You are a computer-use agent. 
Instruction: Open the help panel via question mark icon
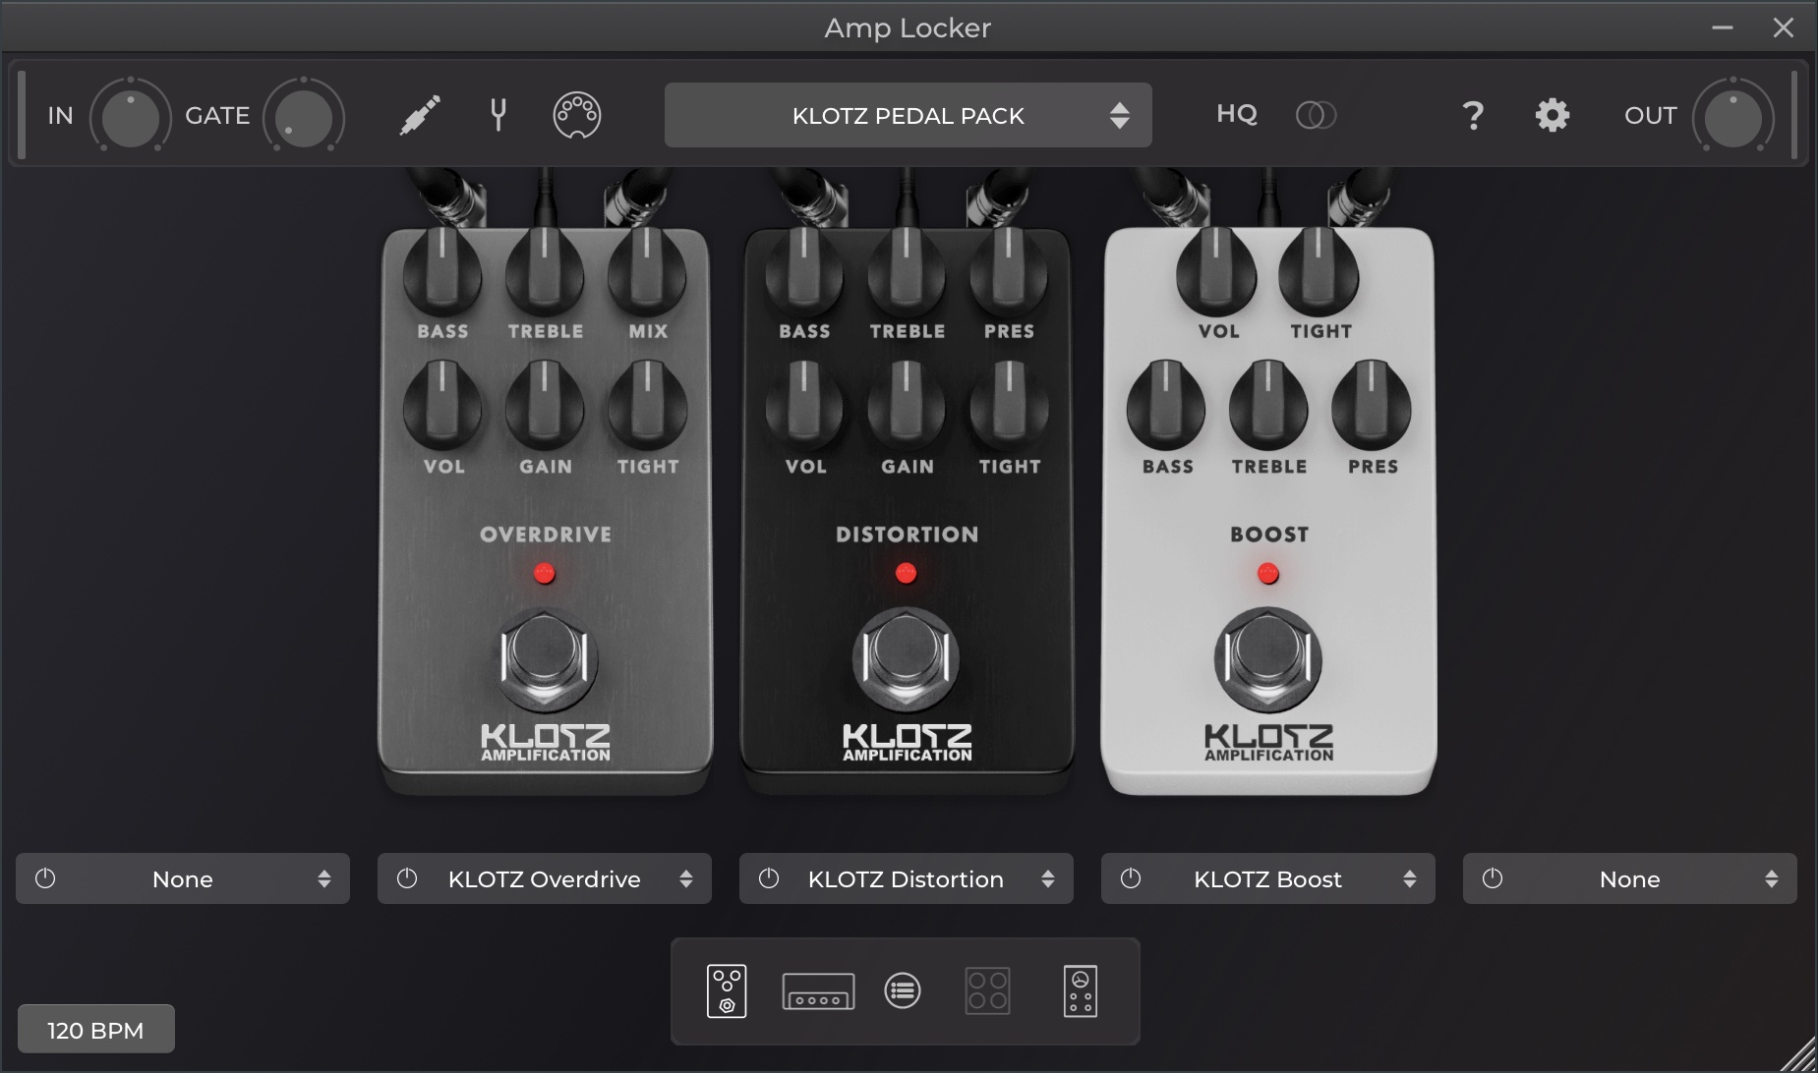[x=1473, y=115]
